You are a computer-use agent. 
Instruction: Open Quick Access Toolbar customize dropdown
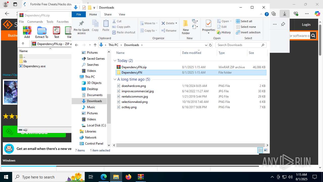click(x=94, y=8)
